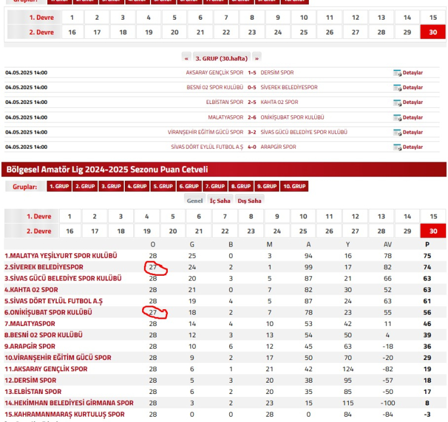Switch standings to the İç Saha tab
This screenshot has height=422, width=448.
[x=220, y=201]
